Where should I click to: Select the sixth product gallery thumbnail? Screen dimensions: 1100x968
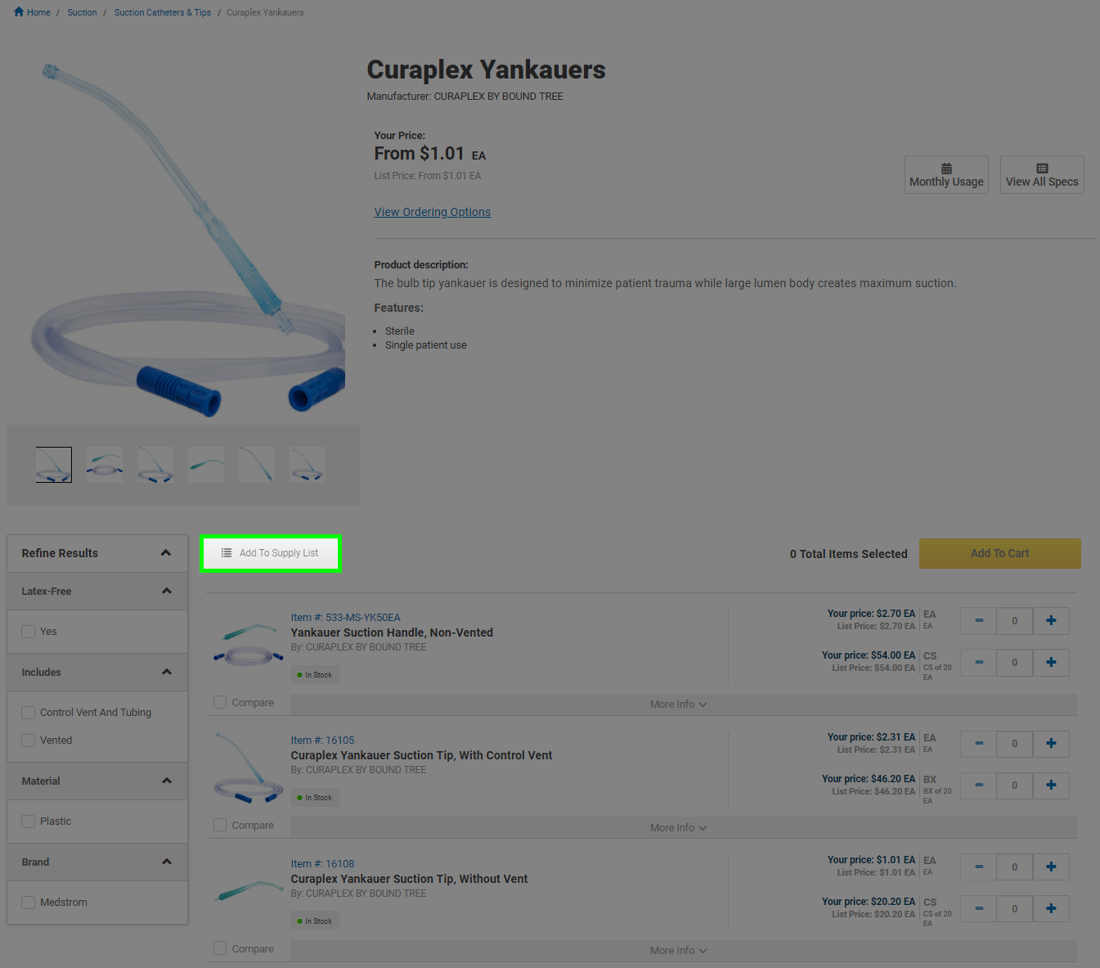pyautogui.click(x=308, y=465)
